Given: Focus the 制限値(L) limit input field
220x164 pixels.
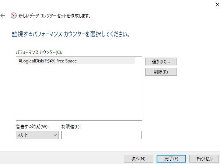Looking at the screenshot, I should pyautogui.click(x=101, y=135).
